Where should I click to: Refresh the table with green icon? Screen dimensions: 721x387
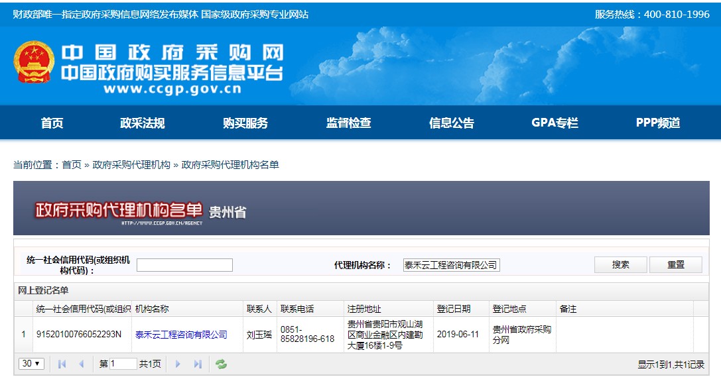tap(221, 364)
